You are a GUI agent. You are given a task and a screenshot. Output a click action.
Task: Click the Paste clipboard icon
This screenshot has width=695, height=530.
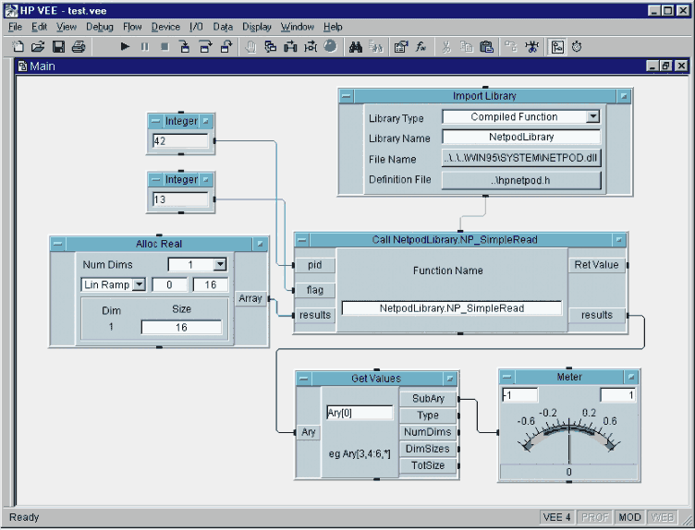click(x=486, y=46)
